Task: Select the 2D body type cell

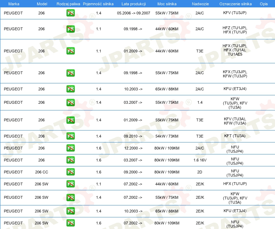Action: (x=200, y=172)
